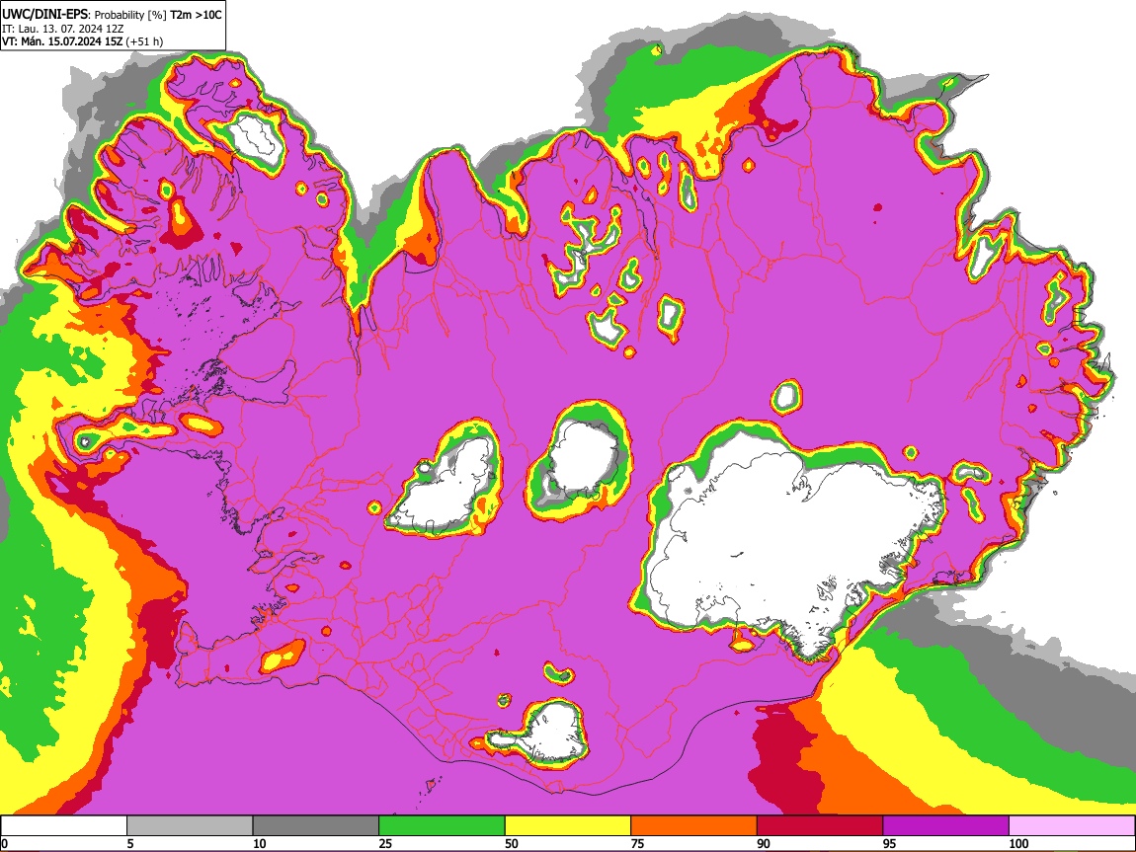Click the legend label '0'
Screen dimensions: 1136x852
[5, 843]
